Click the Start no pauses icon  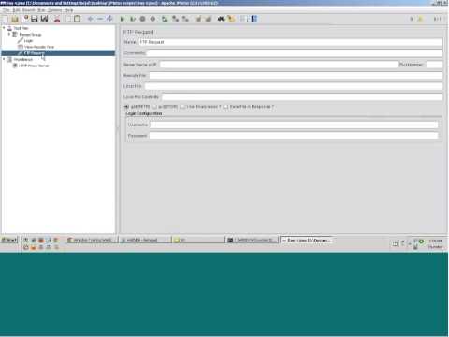133,19
